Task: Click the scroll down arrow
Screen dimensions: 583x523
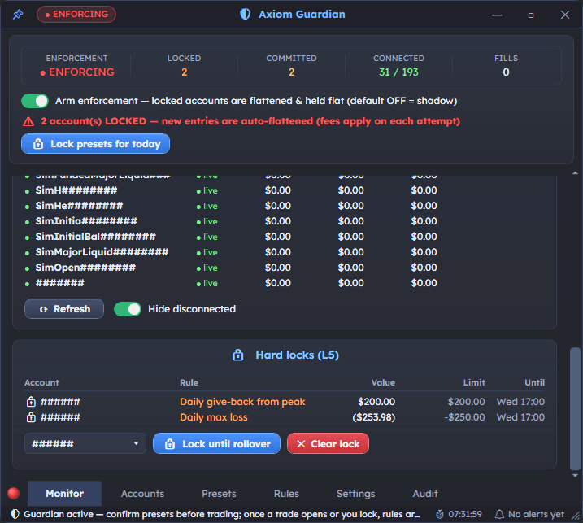Action: tap(575, 475)
